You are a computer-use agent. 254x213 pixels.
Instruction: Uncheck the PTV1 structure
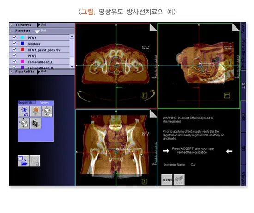(15, 37)
